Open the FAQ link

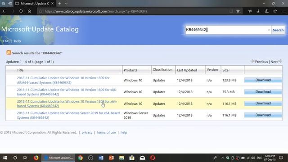click(x=6, y=41)
